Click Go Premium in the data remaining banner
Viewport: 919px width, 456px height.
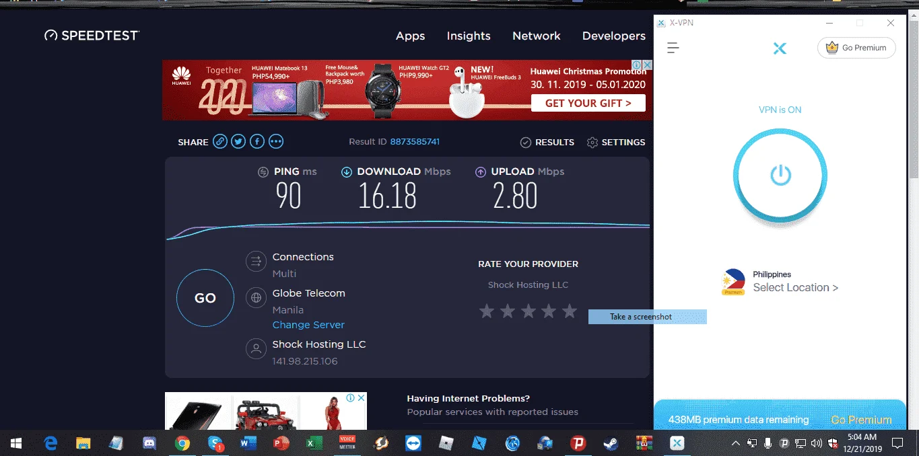(x=861, y=420)
